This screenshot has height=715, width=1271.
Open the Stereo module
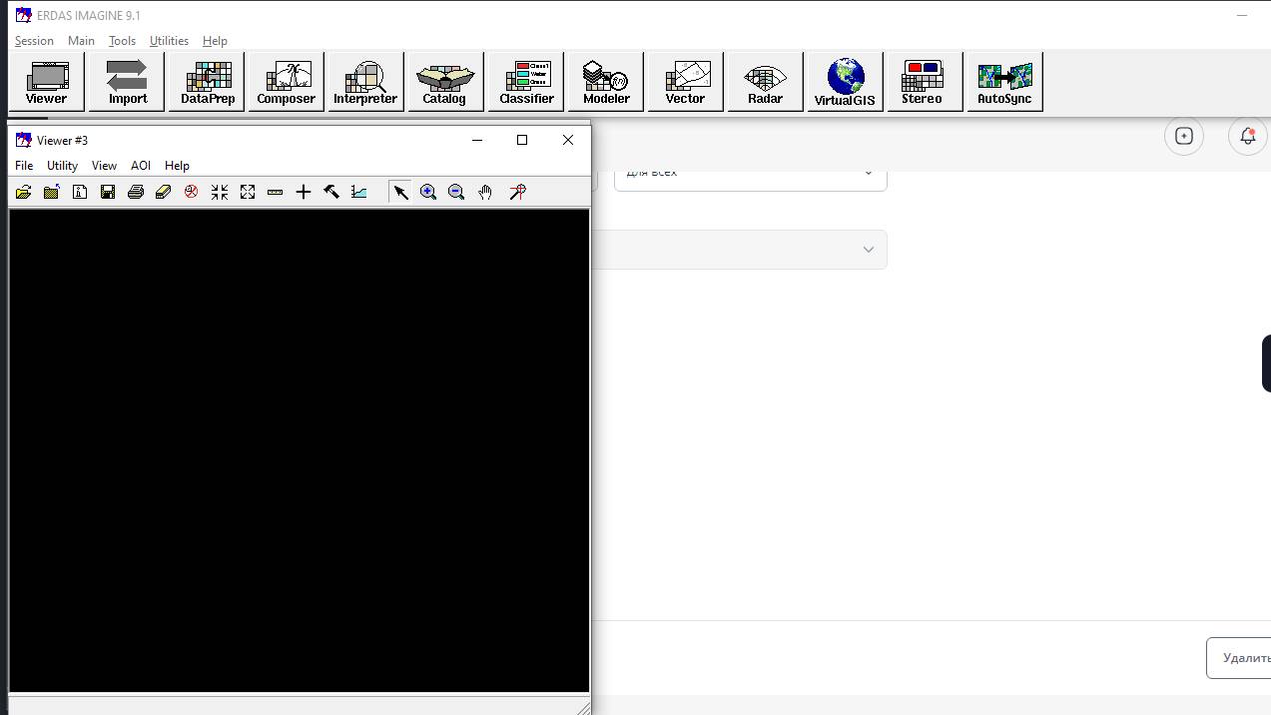[925, 81]
